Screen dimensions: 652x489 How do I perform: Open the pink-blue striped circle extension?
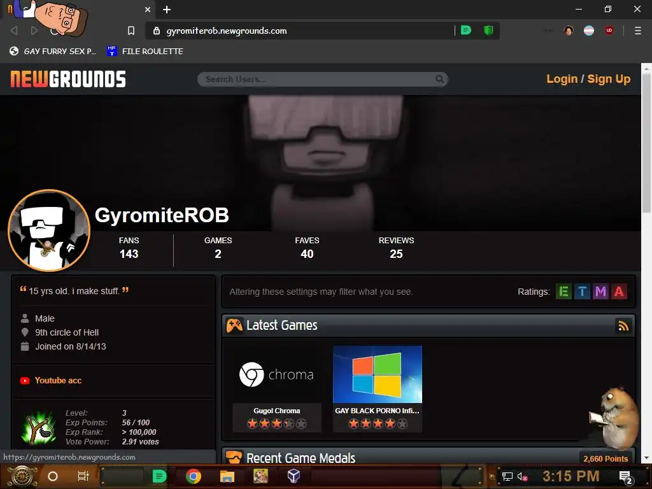(589, 31)
